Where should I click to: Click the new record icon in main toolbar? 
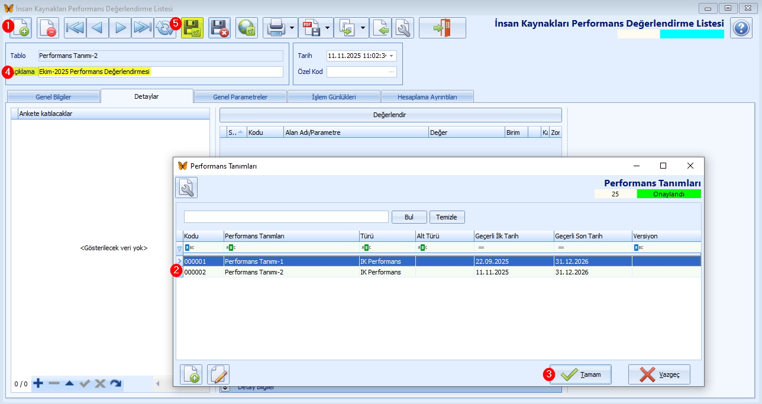(21, 28)
